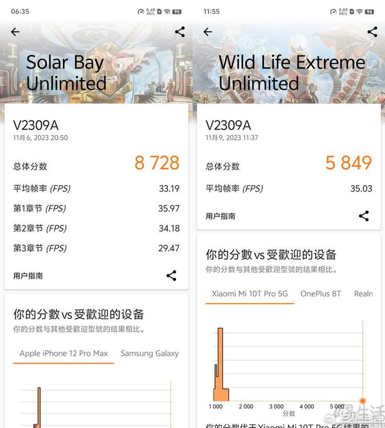
Task: Open 用户指南 in Wild Life Extreme card
Action: pos(221,216)
